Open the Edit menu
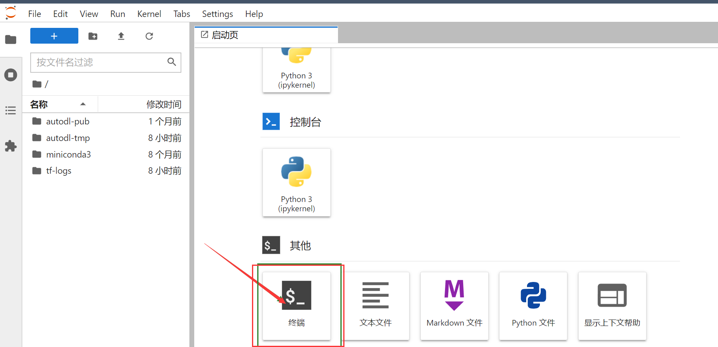 point(61,14)
